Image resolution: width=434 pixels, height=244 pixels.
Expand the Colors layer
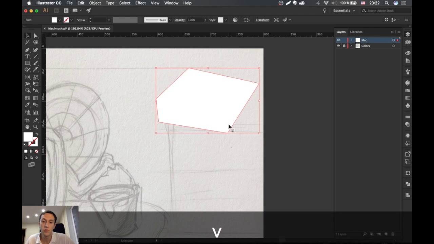(351, 46)
